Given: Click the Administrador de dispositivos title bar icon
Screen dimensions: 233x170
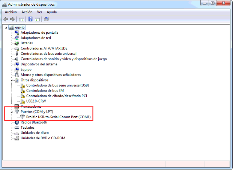Looking at the screenshot, I should pyautogui.click(x=4, y=5).
